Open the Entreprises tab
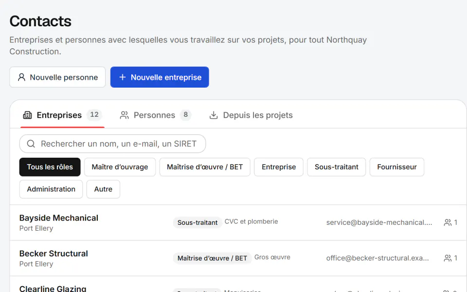The image size is (467, 292). click(63, 115)
